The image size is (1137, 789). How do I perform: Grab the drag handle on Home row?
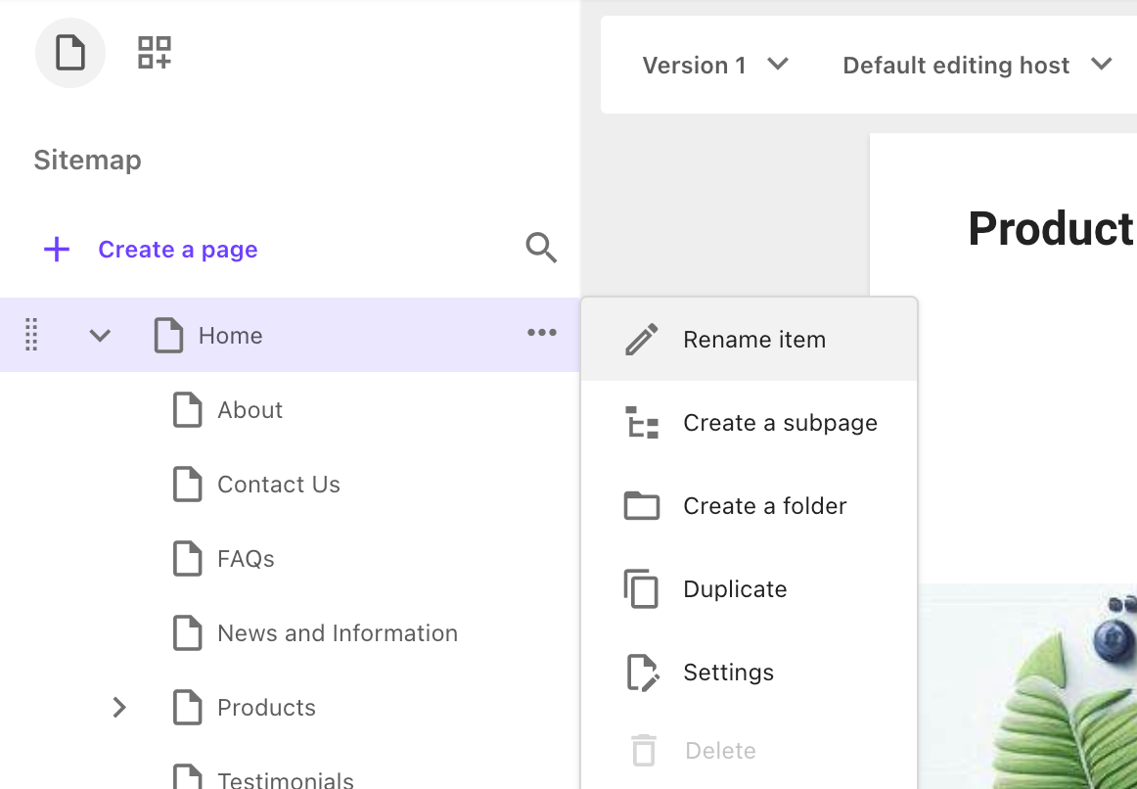point(31,335)
